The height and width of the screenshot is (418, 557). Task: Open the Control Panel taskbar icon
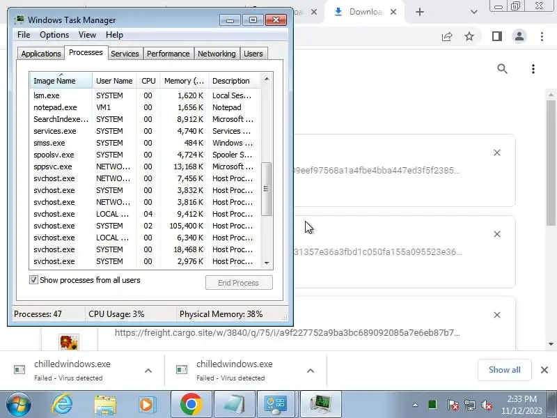point(276,405)
